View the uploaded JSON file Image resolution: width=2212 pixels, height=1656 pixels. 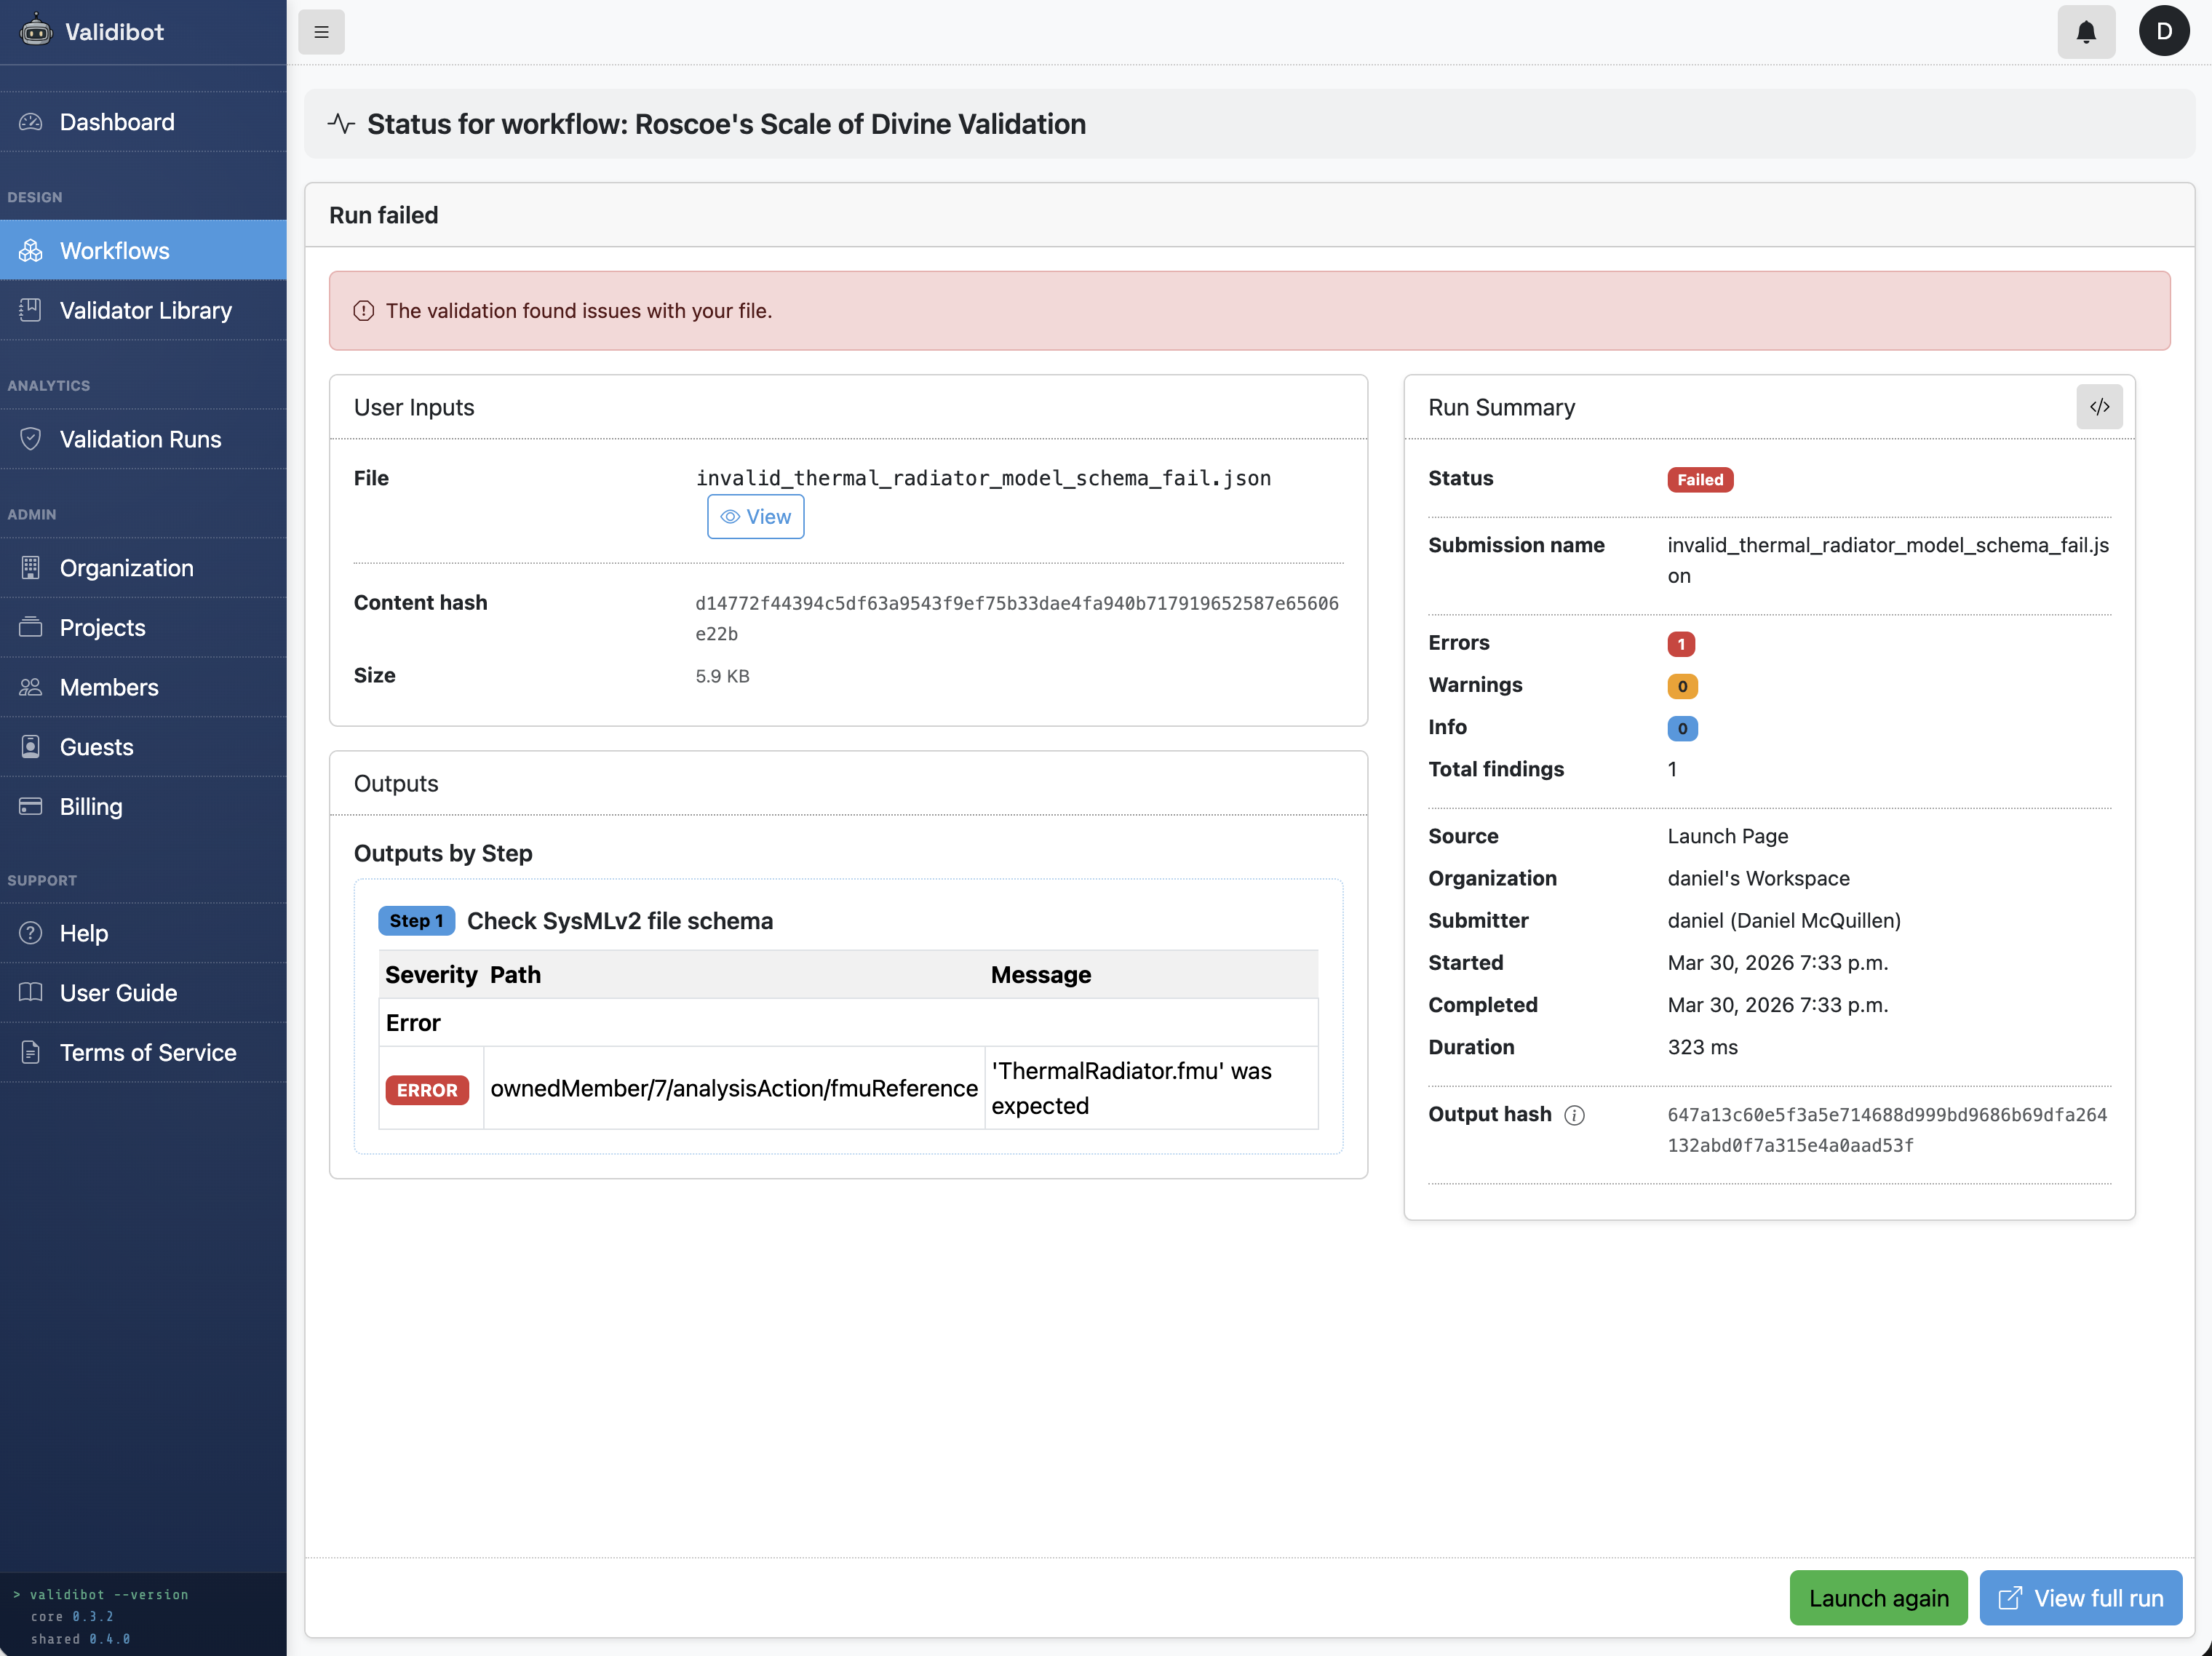pyautogui.click(x=755, y=517)
